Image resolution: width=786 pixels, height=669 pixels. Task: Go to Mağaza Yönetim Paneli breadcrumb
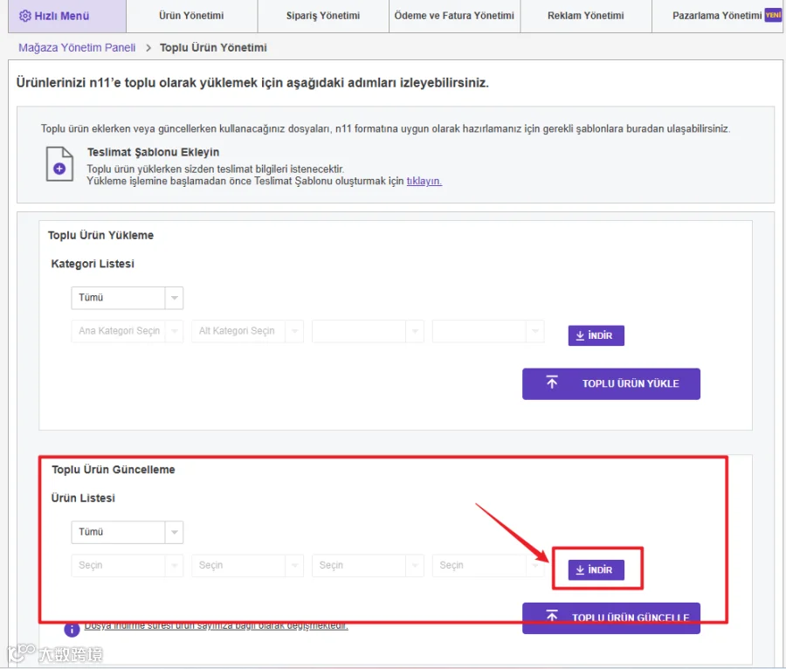77,48
